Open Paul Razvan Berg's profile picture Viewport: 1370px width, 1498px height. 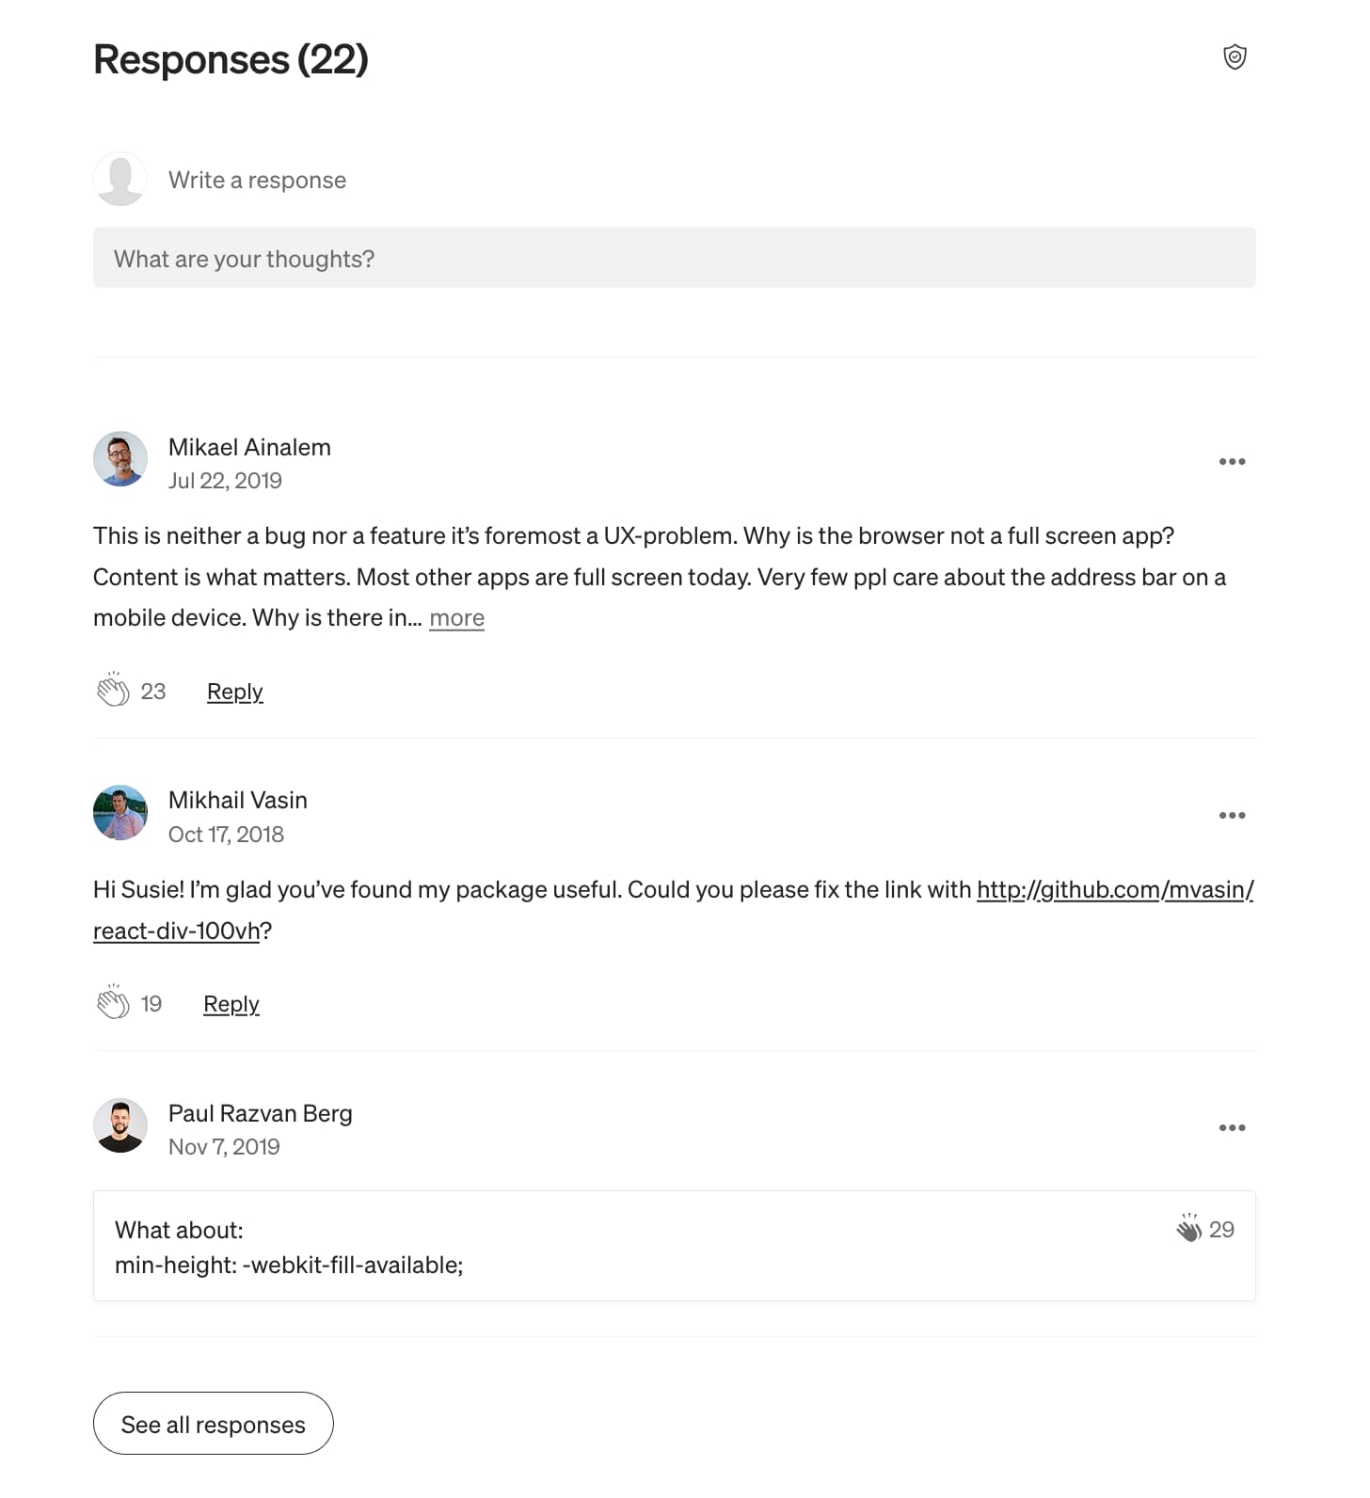point(120,1125)
